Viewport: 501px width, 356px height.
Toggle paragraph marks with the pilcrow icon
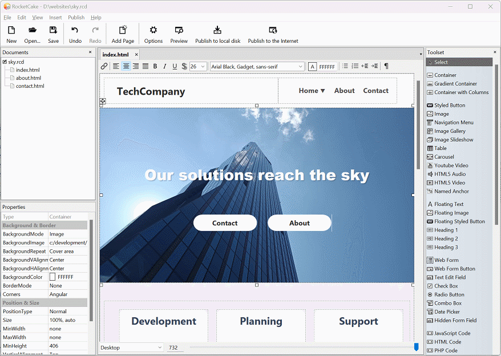click(x=386, y=66)
